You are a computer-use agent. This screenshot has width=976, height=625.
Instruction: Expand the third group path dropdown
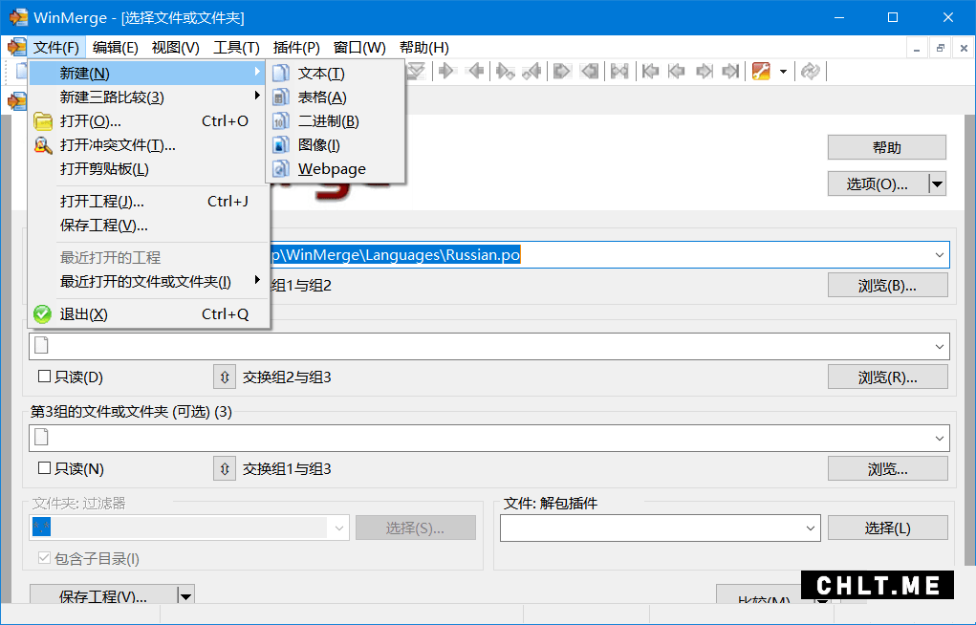click(940, 439)
